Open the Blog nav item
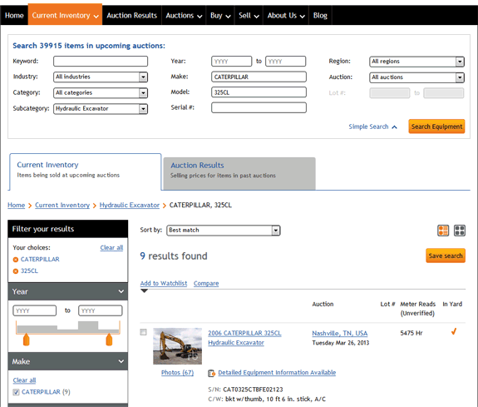The image size is (478, 407). (x=320, y=15)
